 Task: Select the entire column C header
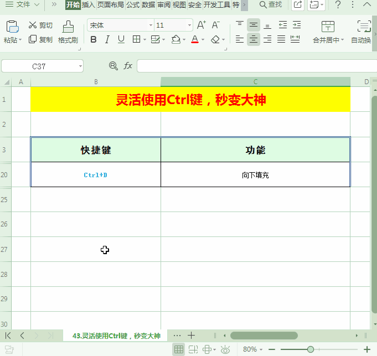tap(255, 82)
